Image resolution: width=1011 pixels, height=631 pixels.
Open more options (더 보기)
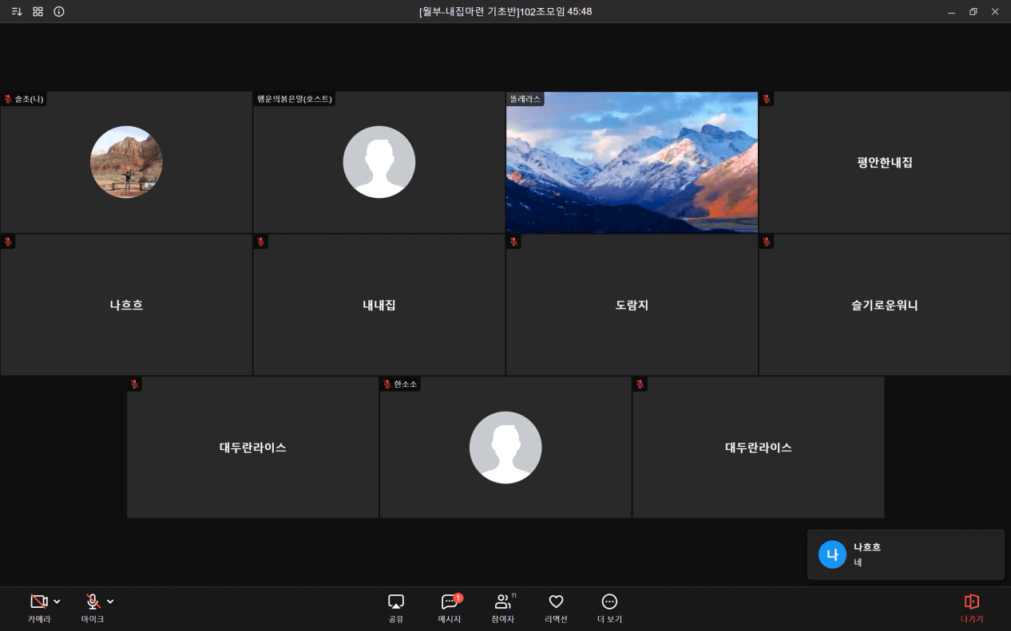click(x=609, y=609)
